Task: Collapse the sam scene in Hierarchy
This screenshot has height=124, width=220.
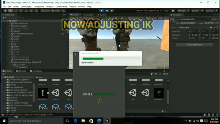Action: [8, 21]
